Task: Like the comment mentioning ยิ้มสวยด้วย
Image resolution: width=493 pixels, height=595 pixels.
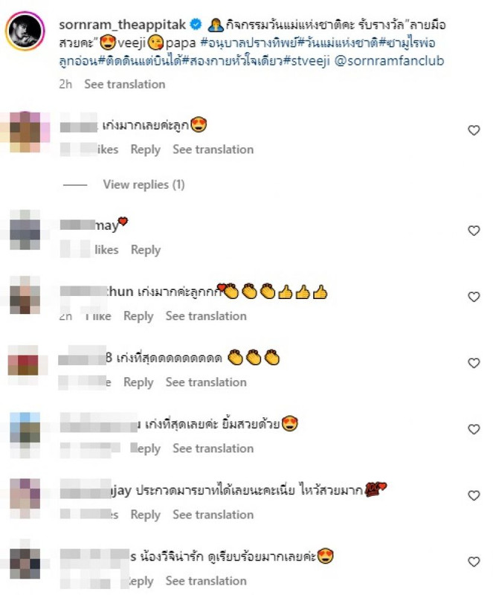Action: [474, 429]
